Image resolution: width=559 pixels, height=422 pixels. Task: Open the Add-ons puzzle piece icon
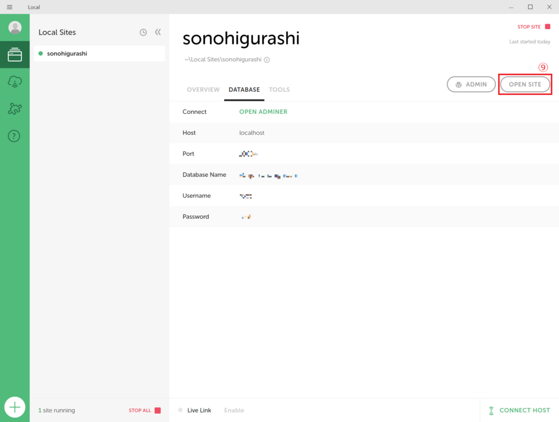15,108
